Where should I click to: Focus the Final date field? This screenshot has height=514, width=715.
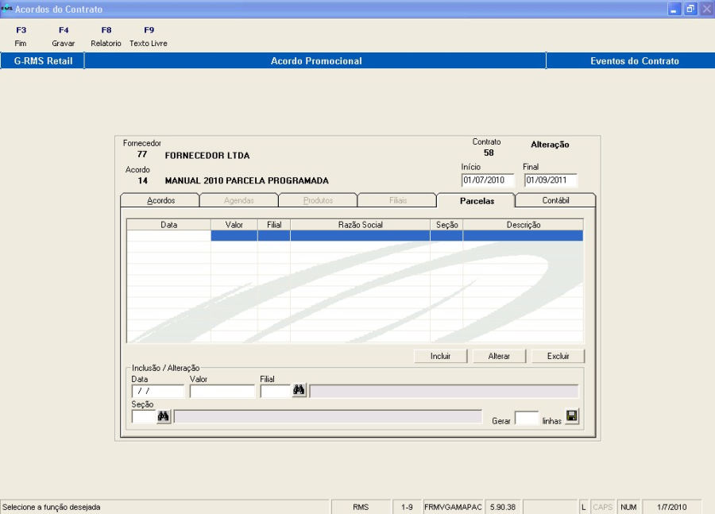pyautogui.click(x=551, y=180)
